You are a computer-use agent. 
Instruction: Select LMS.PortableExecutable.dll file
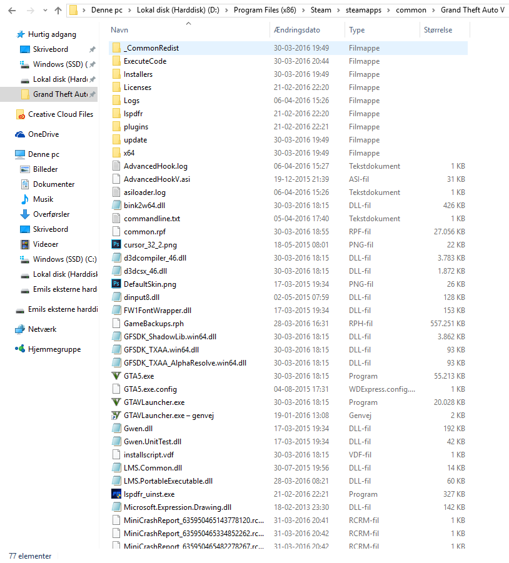[168, 481]
